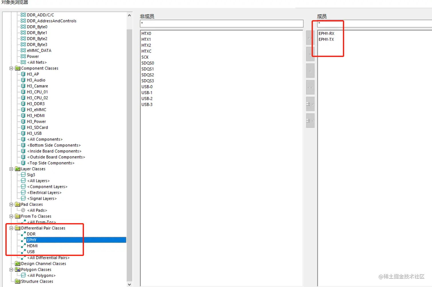
Task: Click the H3_DDR3 component class icon
Action: [23, 104]
